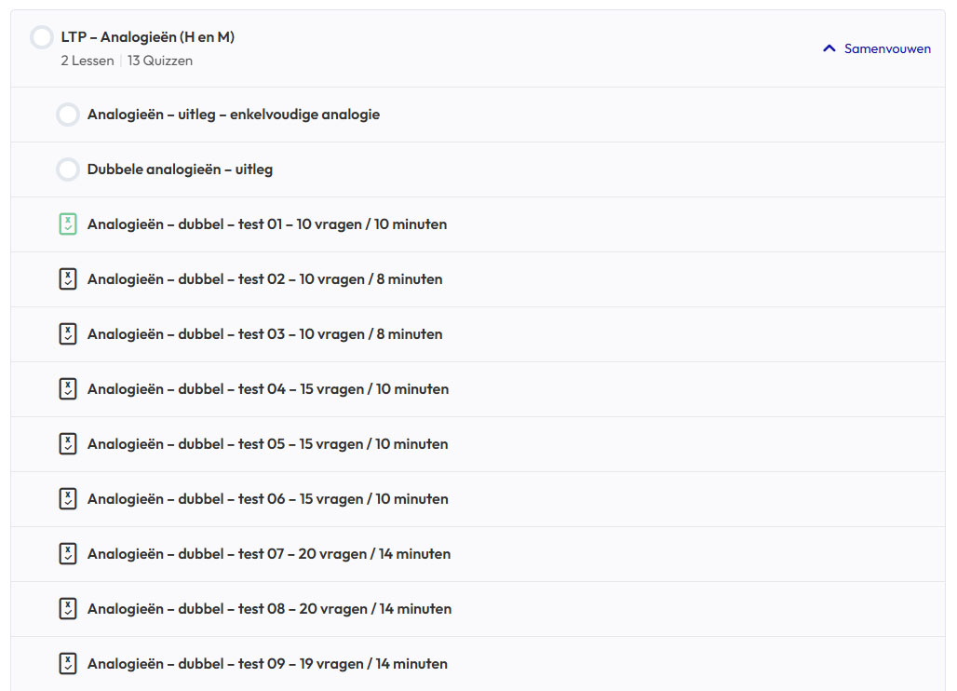The width and height of the screenshot is (957, 691).
Task: Toggle progress circle for enkelvoudige analogie lesson
Action: [x=67, y=115]
